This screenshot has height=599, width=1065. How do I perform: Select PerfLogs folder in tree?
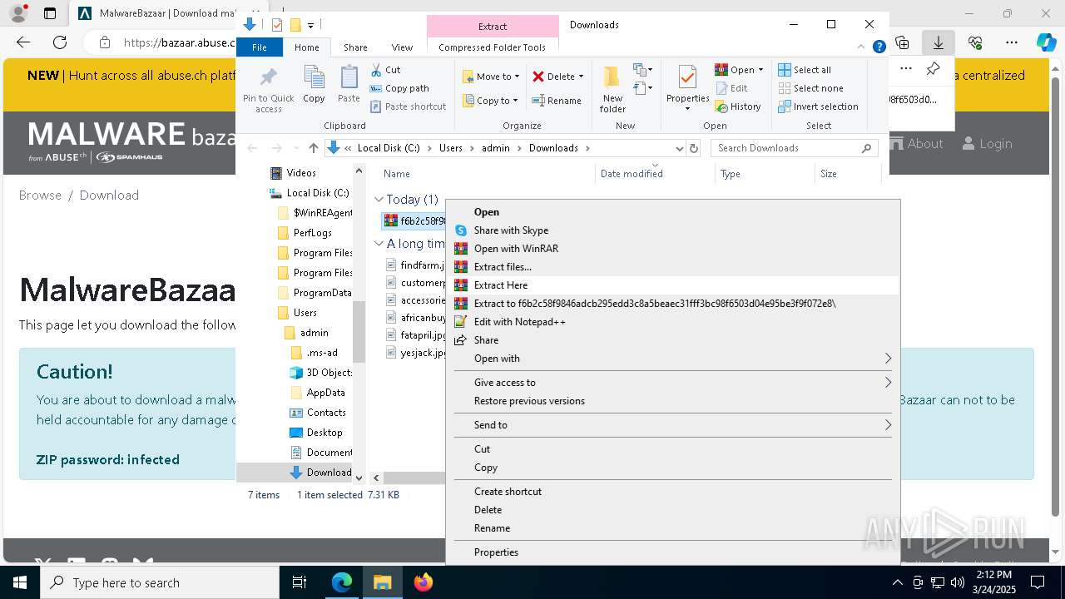(x=305, y=233)
